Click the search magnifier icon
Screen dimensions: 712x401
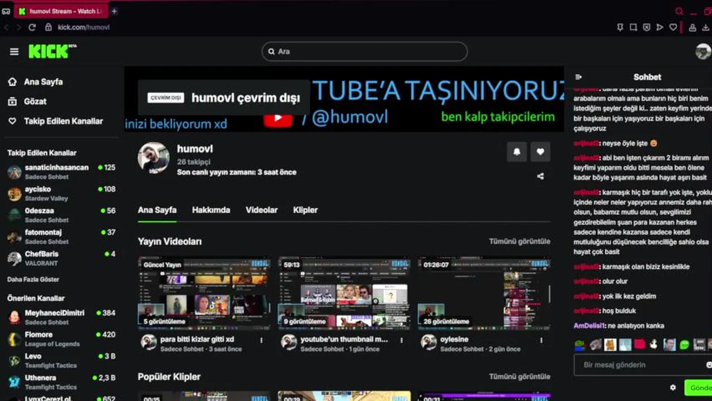[x=271, y=51]
